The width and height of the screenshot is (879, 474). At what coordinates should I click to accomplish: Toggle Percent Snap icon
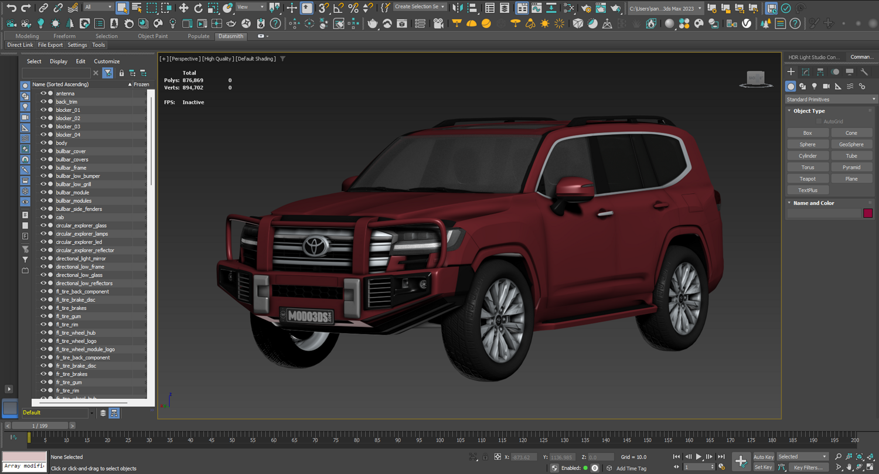[353, 8]
